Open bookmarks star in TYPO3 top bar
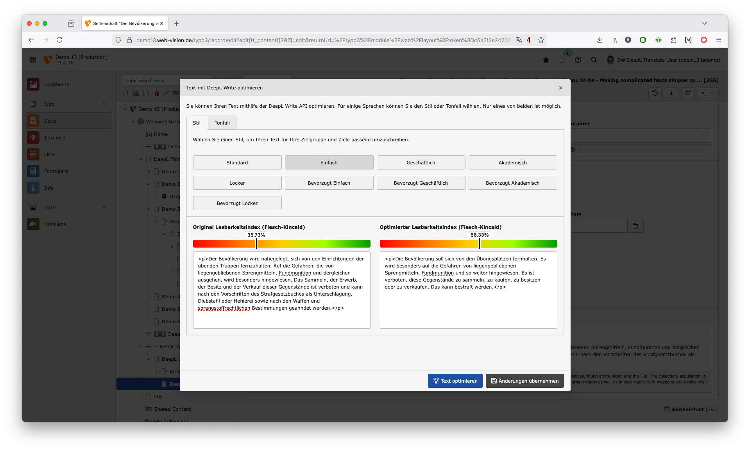 click(546, 60)
